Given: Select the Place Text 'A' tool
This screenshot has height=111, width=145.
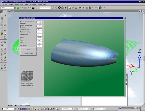Looking at the screenshot, I should click(x=5, y=25).
